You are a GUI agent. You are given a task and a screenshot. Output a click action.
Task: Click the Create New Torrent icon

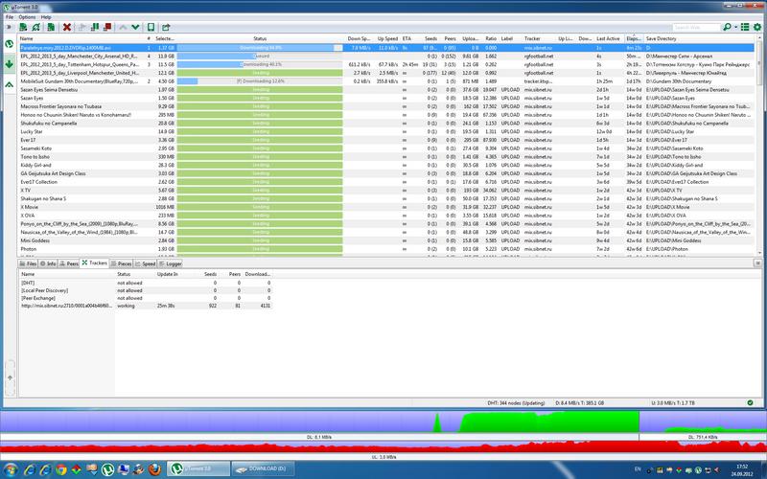pyautogui.click(x=51, y=28)
